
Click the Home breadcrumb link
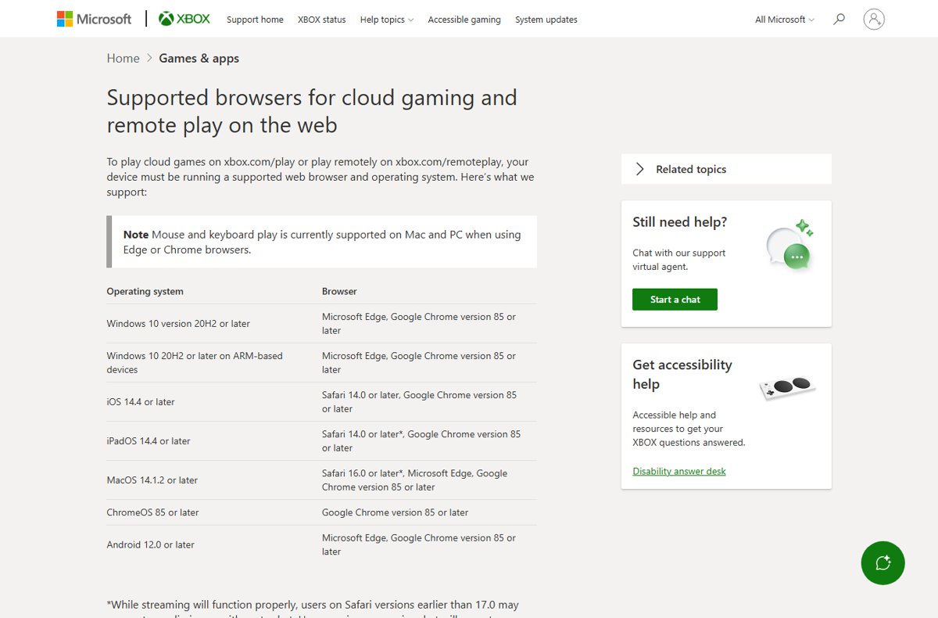[x=123, y=58]
